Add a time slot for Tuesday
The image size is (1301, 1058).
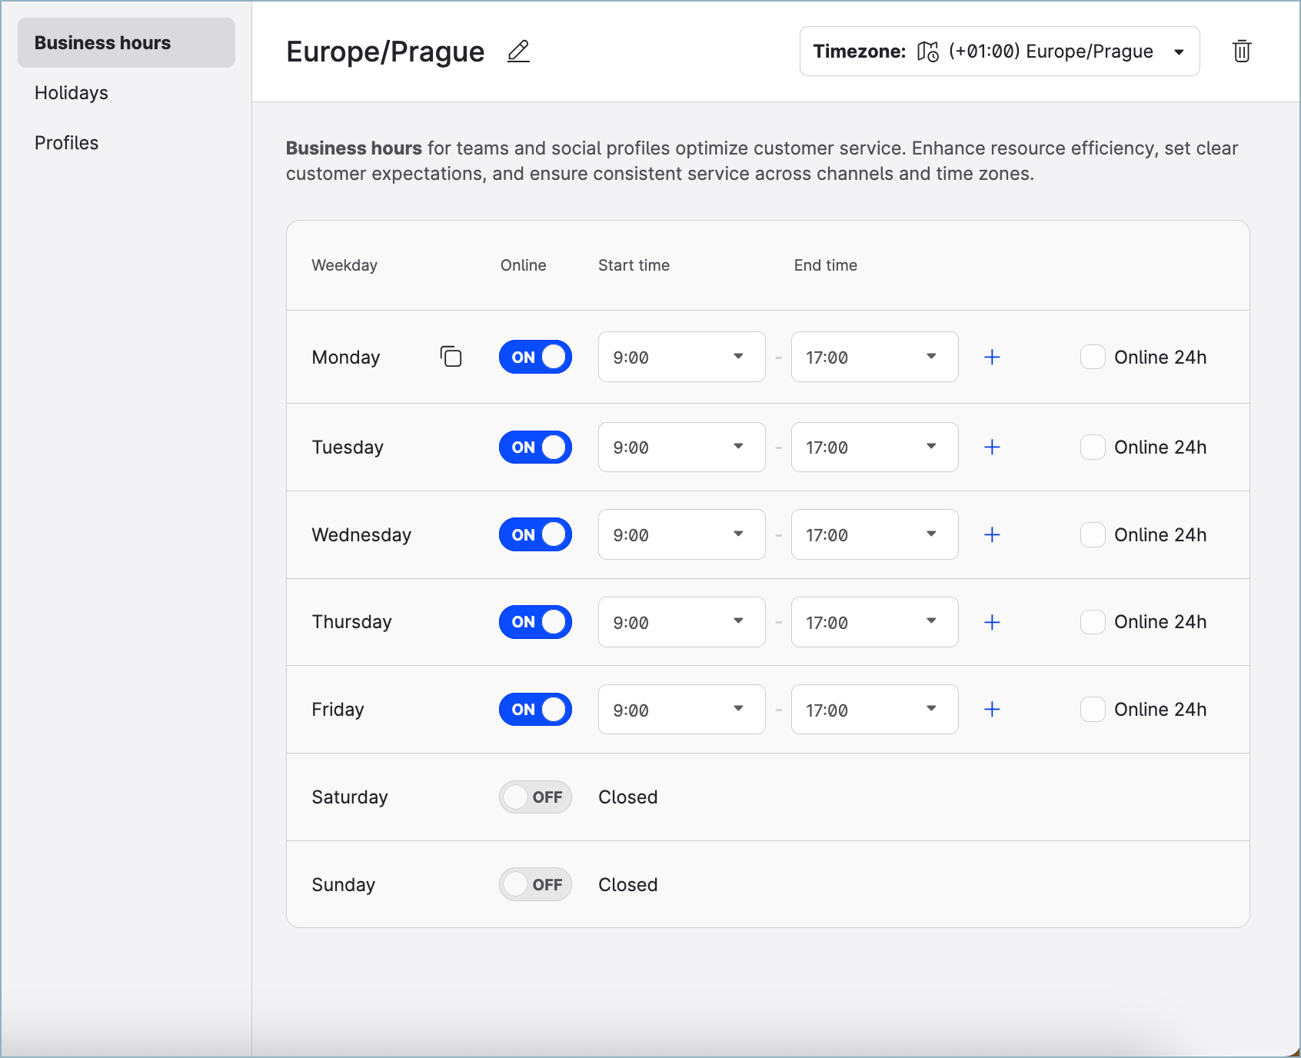(x=992, y=447)
